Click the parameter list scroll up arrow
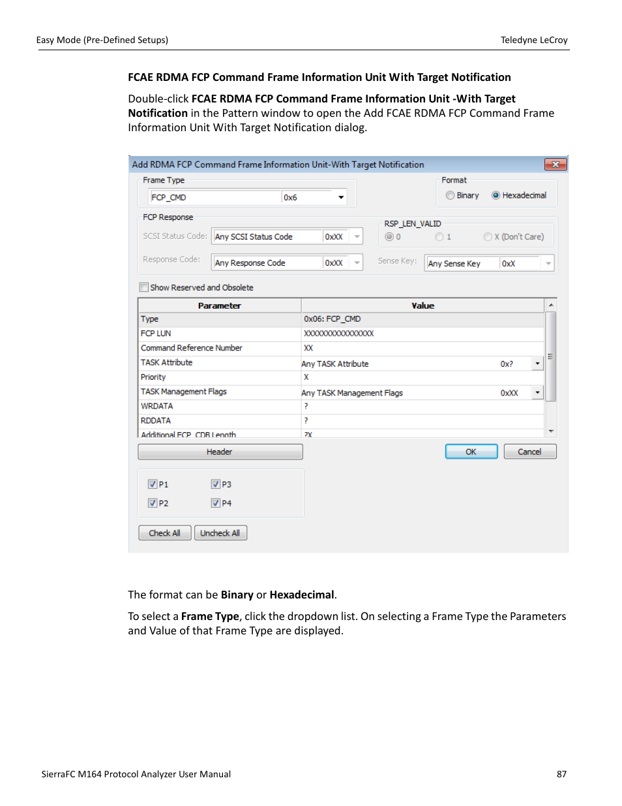 551,305
